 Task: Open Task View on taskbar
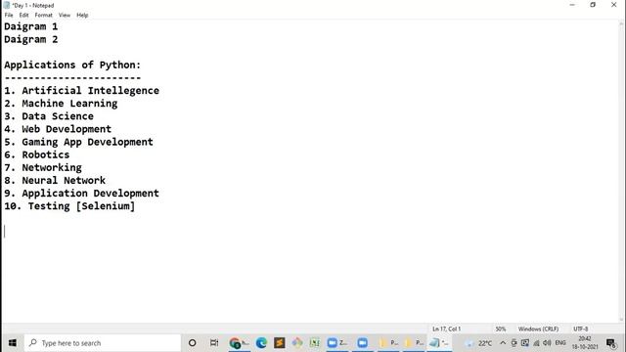214,343
